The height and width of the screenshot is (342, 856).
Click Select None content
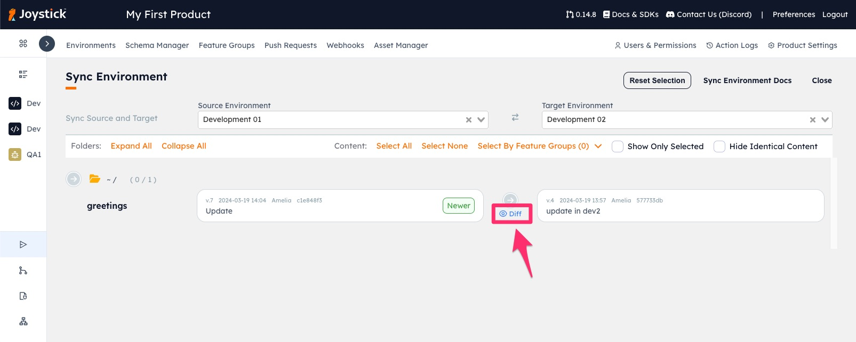pyautogui.click(x=444, y=146)
